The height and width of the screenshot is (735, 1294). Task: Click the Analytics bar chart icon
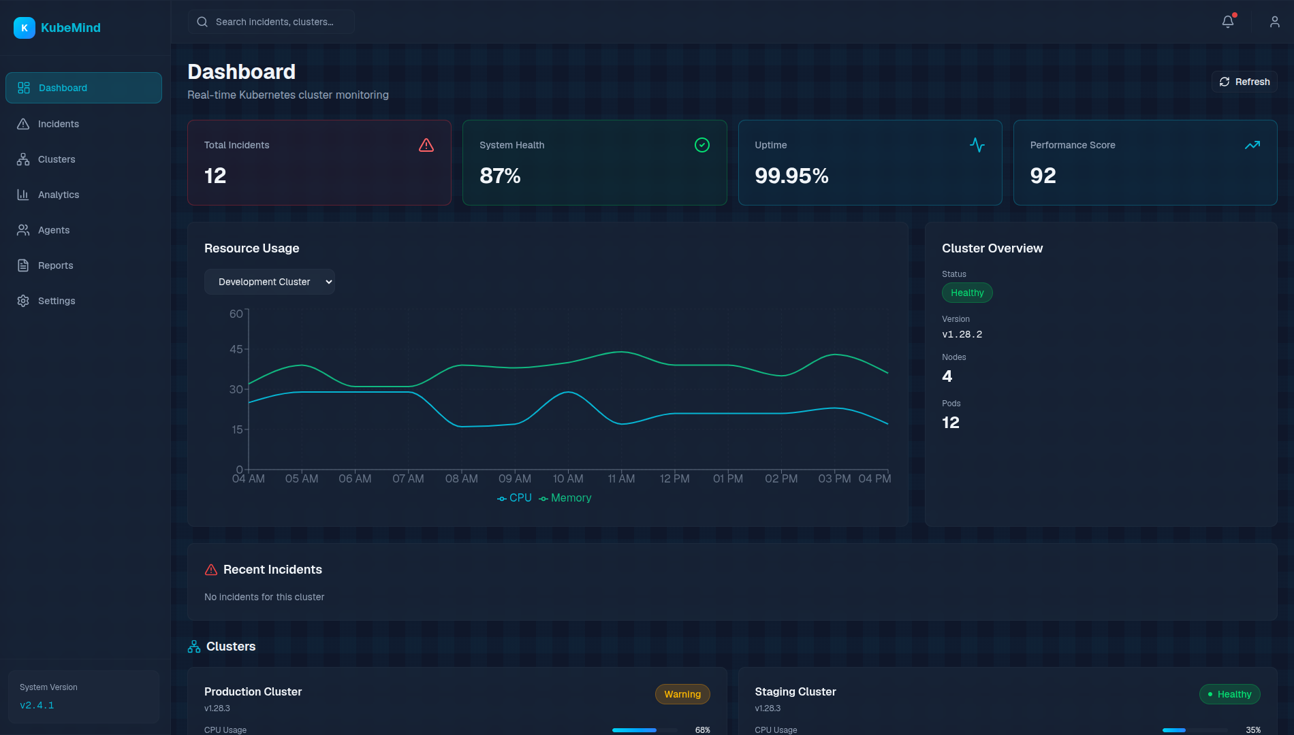(x=23, y=195)
